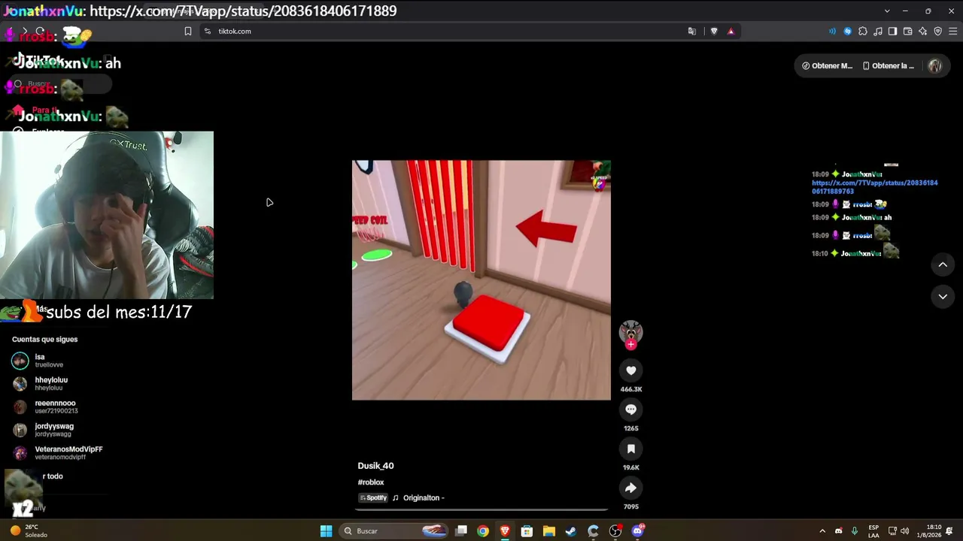Go to the next video with the down chevron
This screenshot has height=541, width=963.
(943, 297)
